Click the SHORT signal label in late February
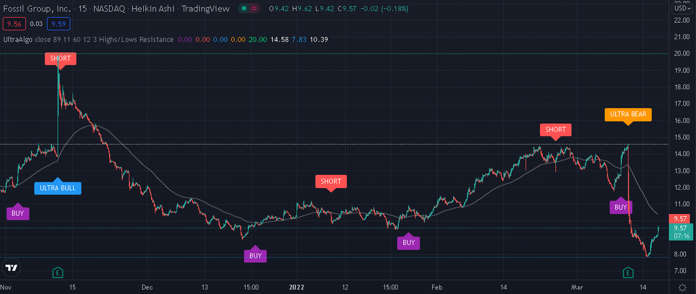Image resolution: width=696 pixels, height=294 pixels. pos(555,130)
